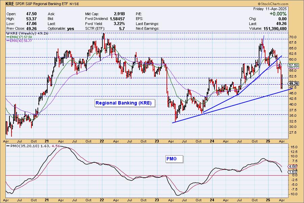Image resolution: width=304 pixels, height=203 pixels.
Task: Click the P/E label
Action: (139, 14)
